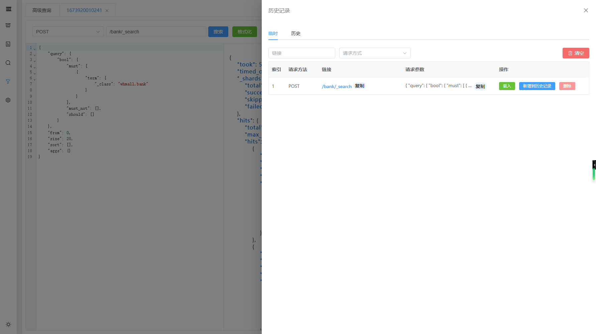Screen dimensions: 596x334
Task: Toggle the theme sun icon
Action: click(8, 324)
